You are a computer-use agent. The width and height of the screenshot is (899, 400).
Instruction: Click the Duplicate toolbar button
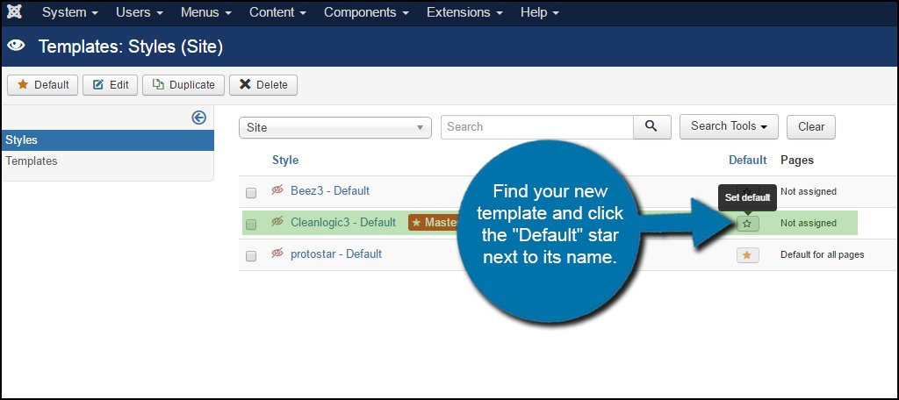point(183,85)
